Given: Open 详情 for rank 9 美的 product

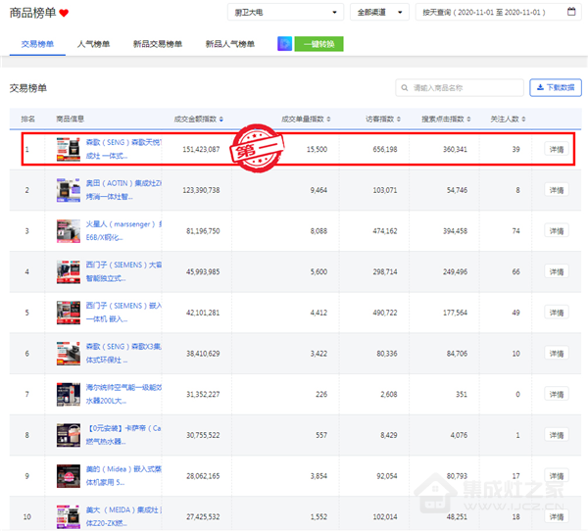Looking at the screenshot, I should 556,476.
